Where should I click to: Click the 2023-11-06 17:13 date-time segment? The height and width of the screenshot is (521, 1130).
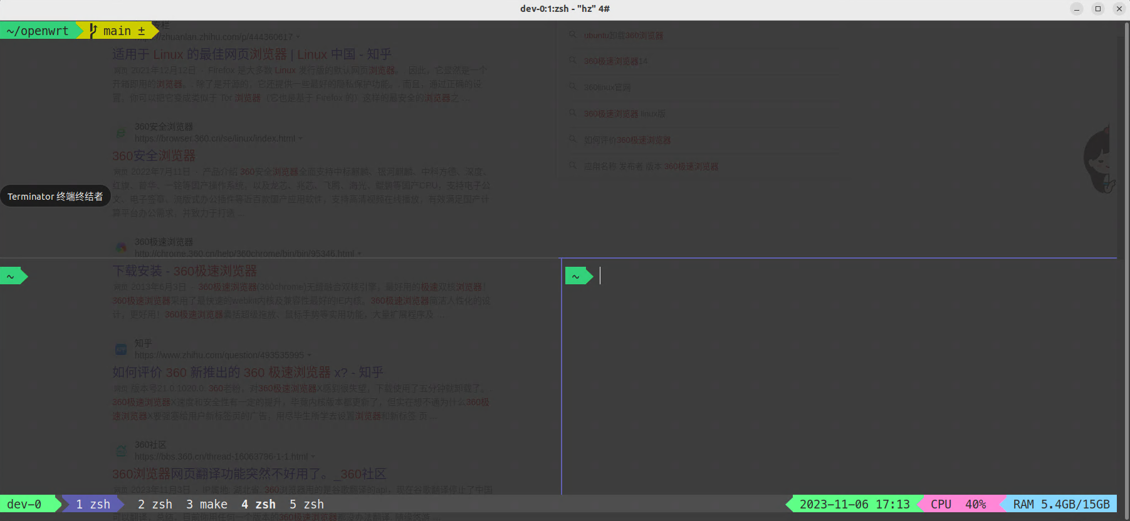tap(854, 504)
